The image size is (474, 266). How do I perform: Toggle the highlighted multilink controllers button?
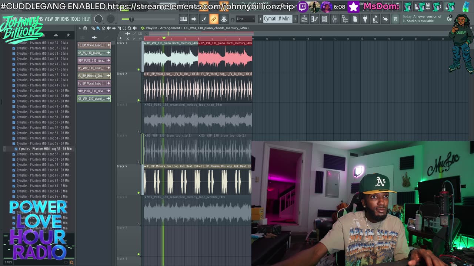(x=214, y=19)
